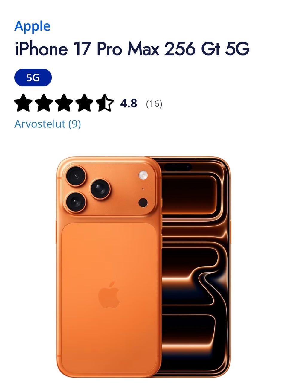Click the top-left camera lens

coord(76,176)
